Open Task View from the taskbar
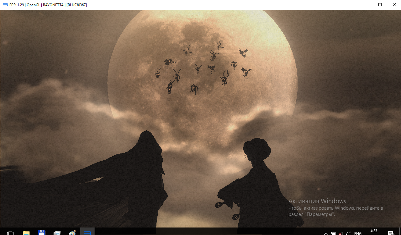This screenshot has height=235, width=401. click(10, 233)
